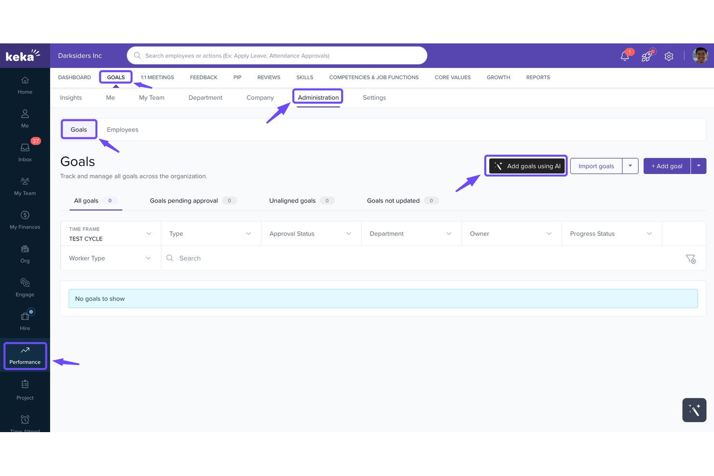
Task: Show the All goals list tab
Action: point(96,201)
